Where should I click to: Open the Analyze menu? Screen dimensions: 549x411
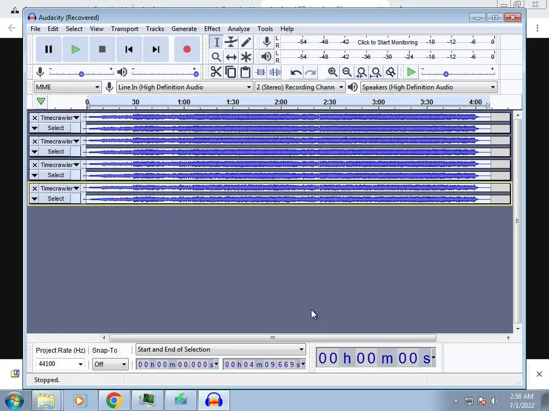(x=239, y=29)
